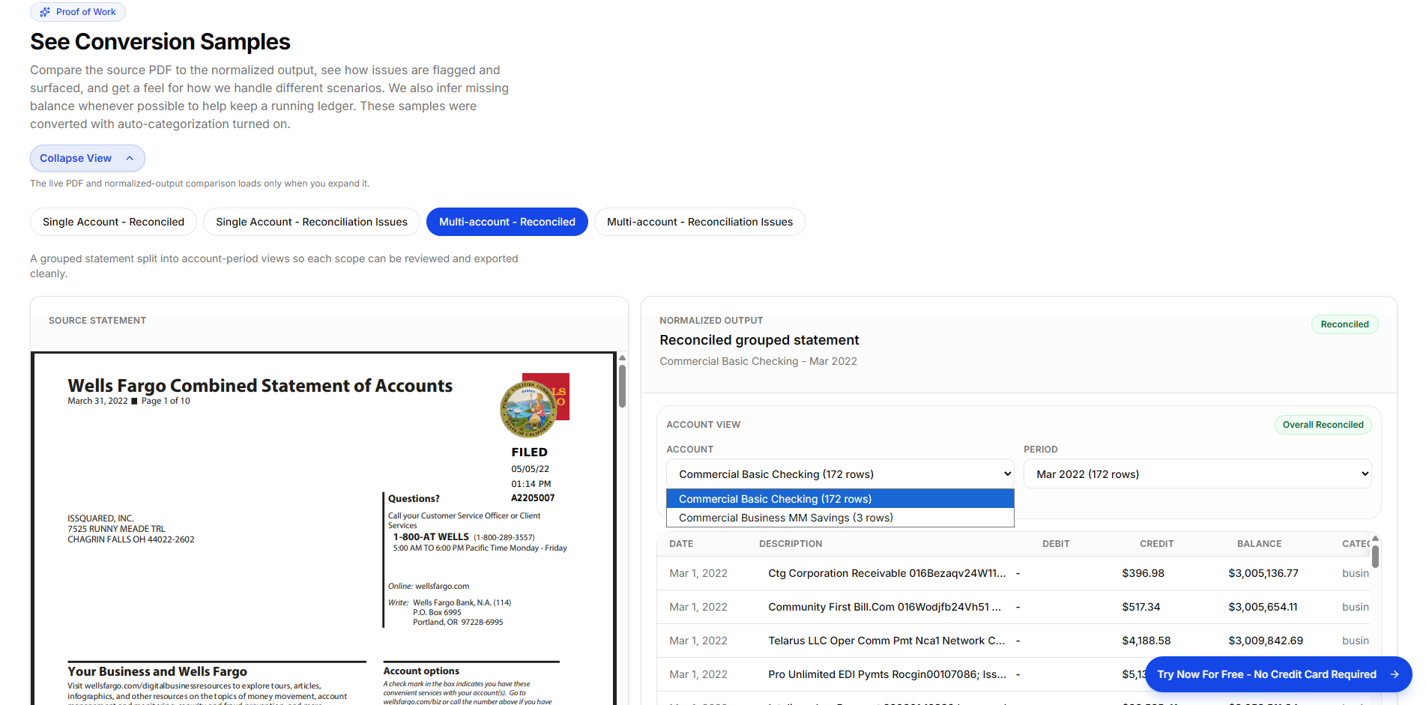Collapse the comparison view
Viewport: 1426px width, 705px height.
(87, 158)
